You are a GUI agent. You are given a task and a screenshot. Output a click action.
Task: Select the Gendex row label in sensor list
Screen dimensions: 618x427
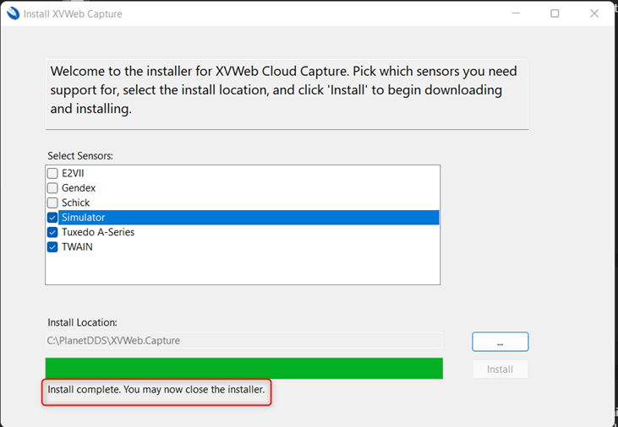click(79, 188)
